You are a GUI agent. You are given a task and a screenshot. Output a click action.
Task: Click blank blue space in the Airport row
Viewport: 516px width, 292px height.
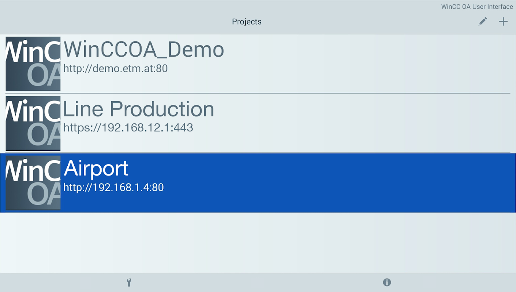click(329, 182)
